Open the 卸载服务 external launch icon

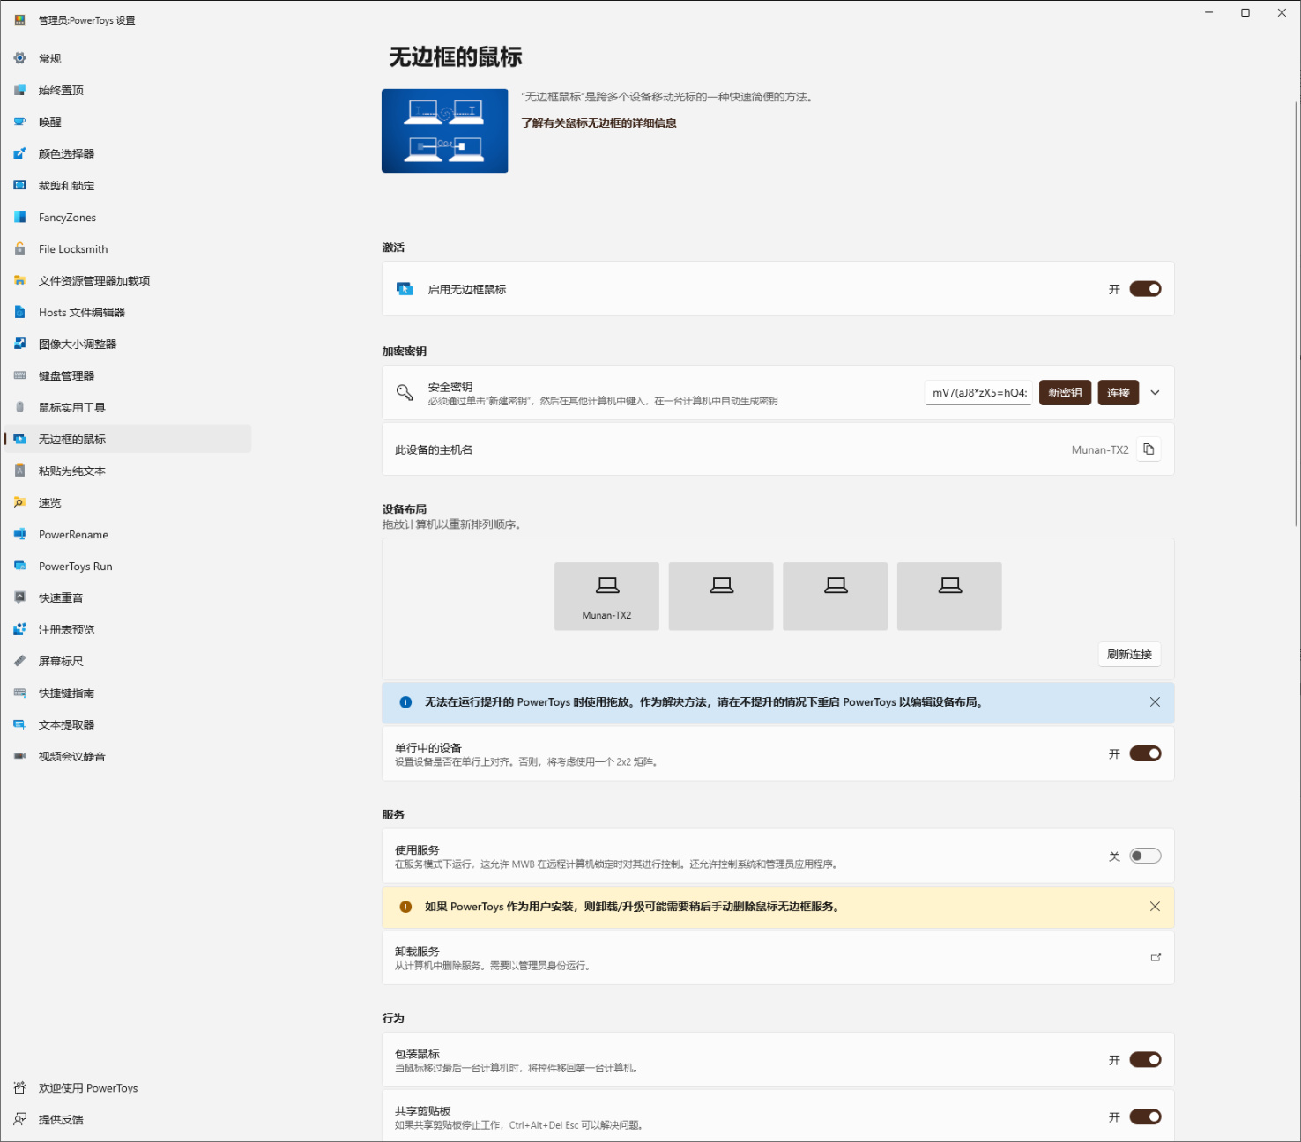pos(1156,958)
